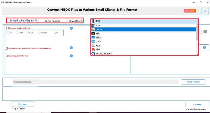Image resolution: width=210 pixels, height=113 pixels.
Task: Choose PDF from the format list
Action: coord(144,50)
